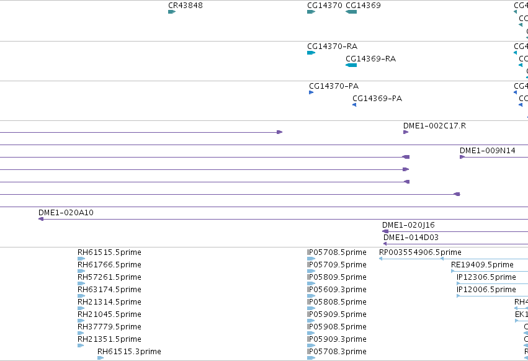The image size is (528, 361).
Task: Select the CR43848 gene arrow glyph
Action: (x=172, y=12)
